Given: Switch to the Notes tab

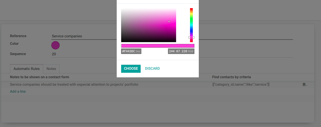Looking at the screenshot, I should coord(51,69).
